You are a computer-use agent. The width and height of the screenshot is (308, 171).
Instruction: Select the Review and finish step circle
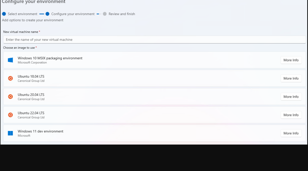click(105, 14)
